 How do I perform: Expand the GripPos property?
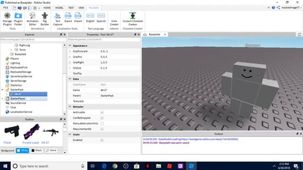pos(70,57)
